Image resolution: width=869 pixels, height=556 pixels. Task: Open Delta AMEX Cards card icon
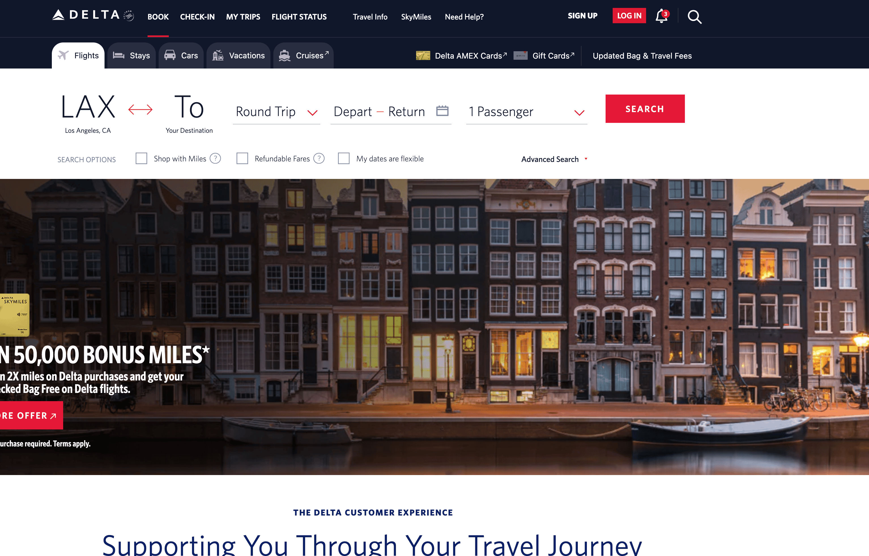click(x=423, y=55)
